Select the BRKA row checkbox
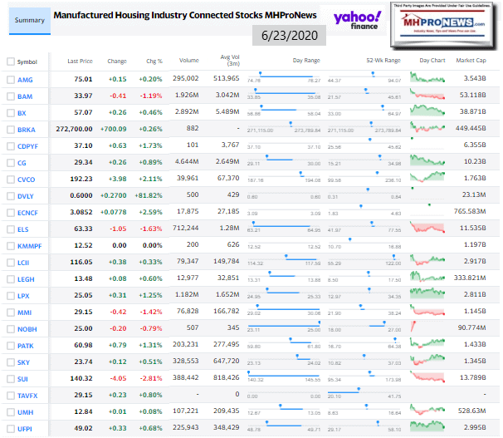 11,130
